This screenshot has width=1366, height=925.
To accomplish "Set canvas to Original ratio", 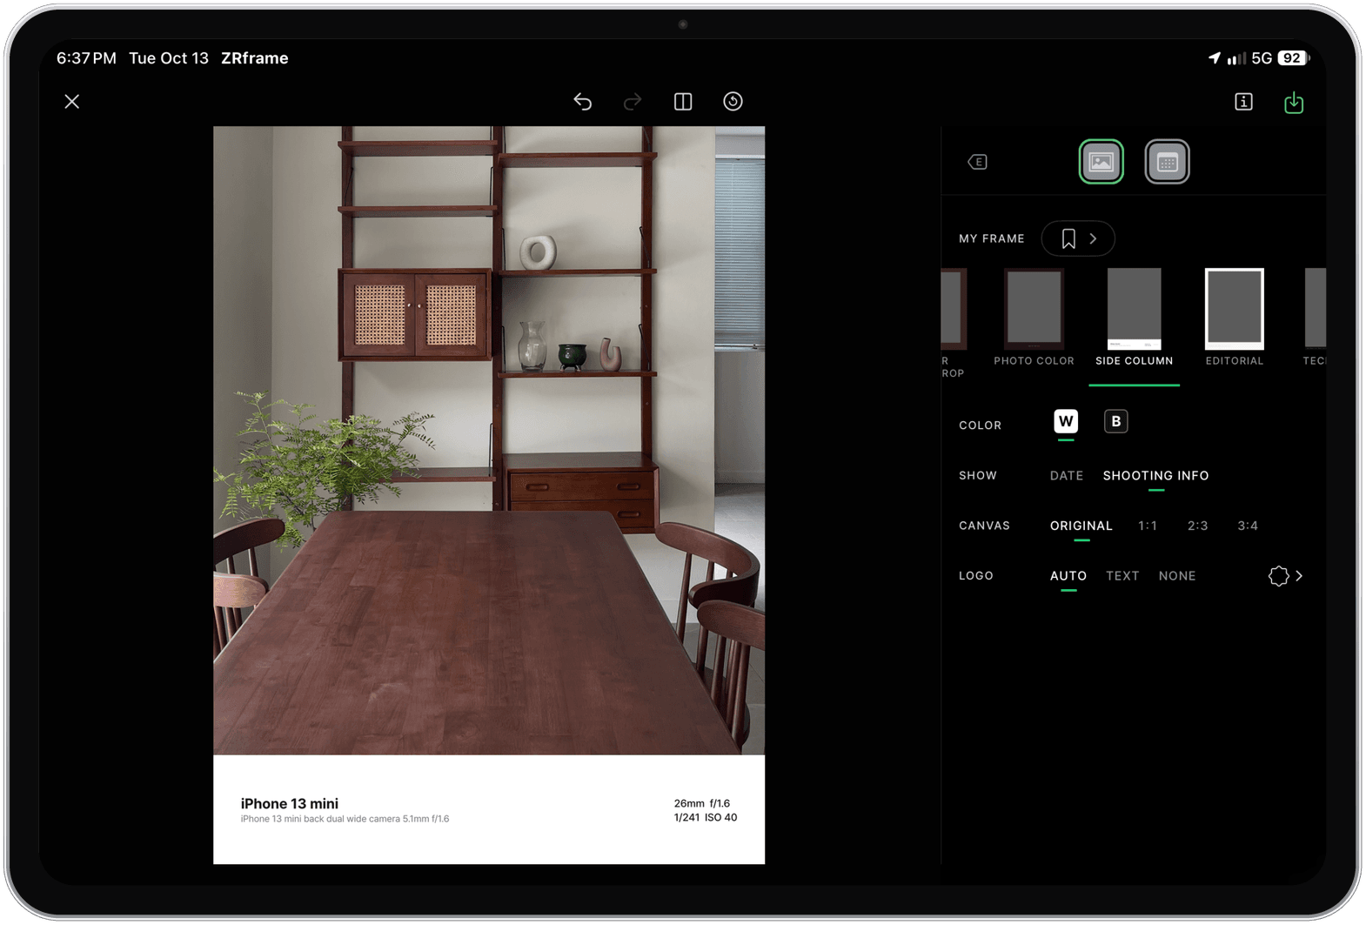I will [x=1081, y=526].
